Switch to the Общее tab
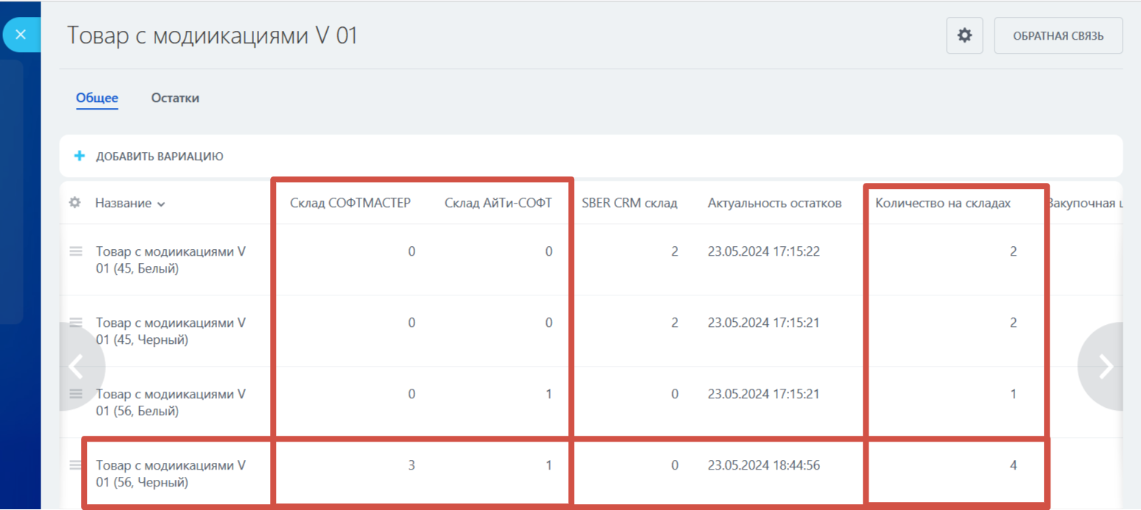Viewport: 1141px width, 510px height. point(97,98)
